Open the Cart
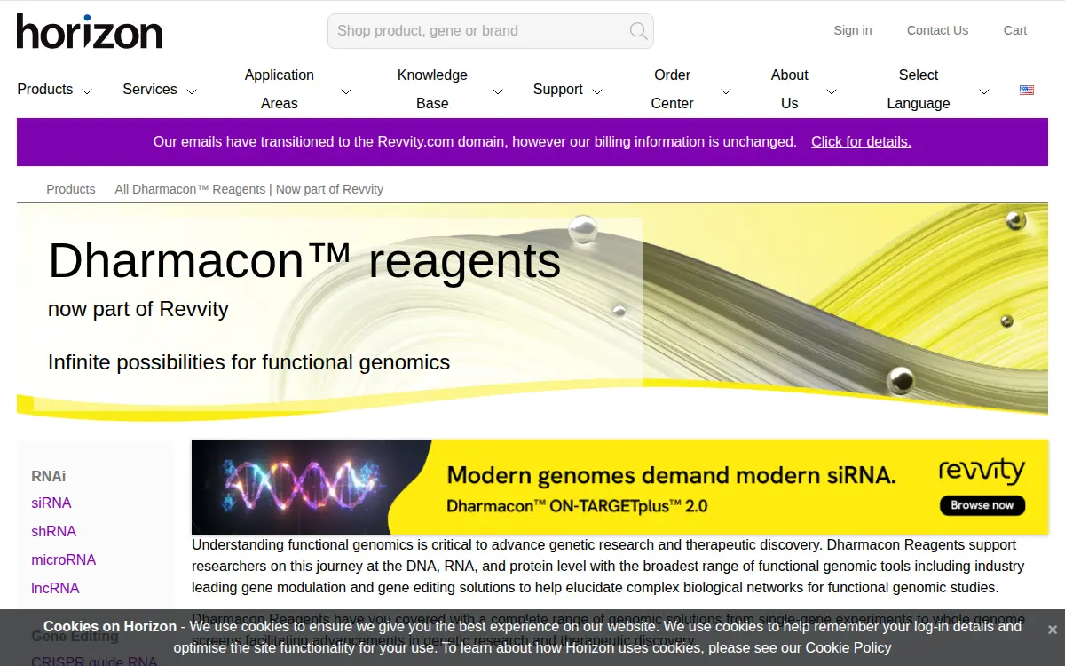The image size is (1065, 666). (1015, 30)
